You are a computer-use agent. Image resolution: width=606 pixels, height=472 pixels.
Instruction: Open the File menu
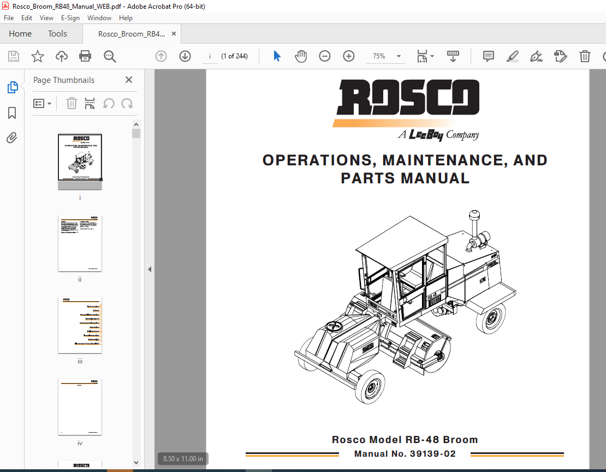(9, 18)
